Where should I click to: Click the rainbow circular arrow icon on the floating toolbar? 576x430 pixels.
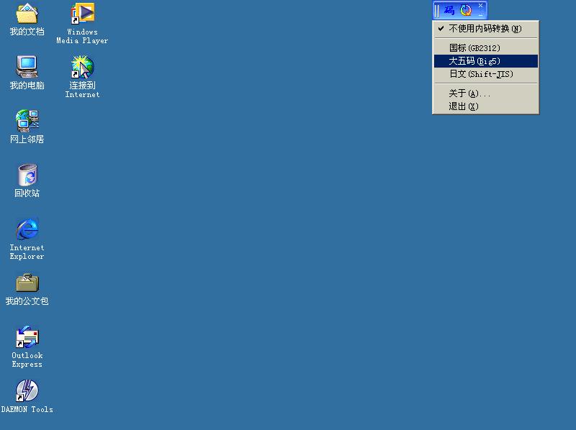coord(466,10)
